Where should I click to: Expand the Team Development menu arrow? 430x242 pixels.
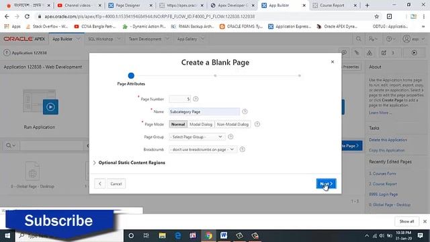tap(167, 39)
